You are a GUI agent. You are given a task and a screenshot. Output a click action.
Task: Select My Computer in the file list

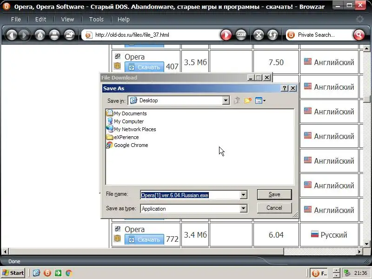point(125,121)
